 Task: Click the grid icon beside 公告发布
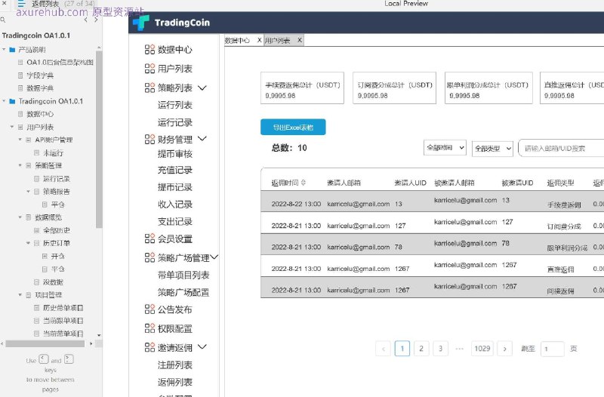pos(149,309)
